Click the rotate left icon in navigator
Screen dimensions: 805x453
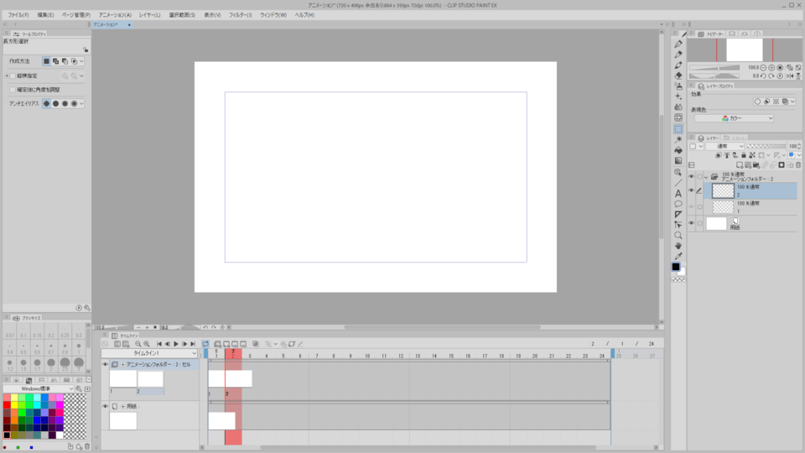pos(763,76)
